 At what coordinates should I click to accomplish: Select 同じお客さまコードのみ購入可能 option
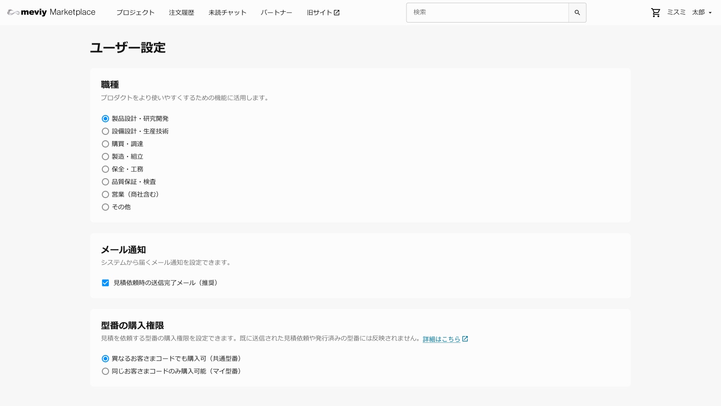pos(105,371)
